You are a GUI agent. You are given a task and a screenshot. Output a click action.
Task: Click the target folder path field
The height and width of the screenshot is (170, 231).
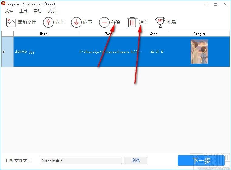[x=81, y=161]
